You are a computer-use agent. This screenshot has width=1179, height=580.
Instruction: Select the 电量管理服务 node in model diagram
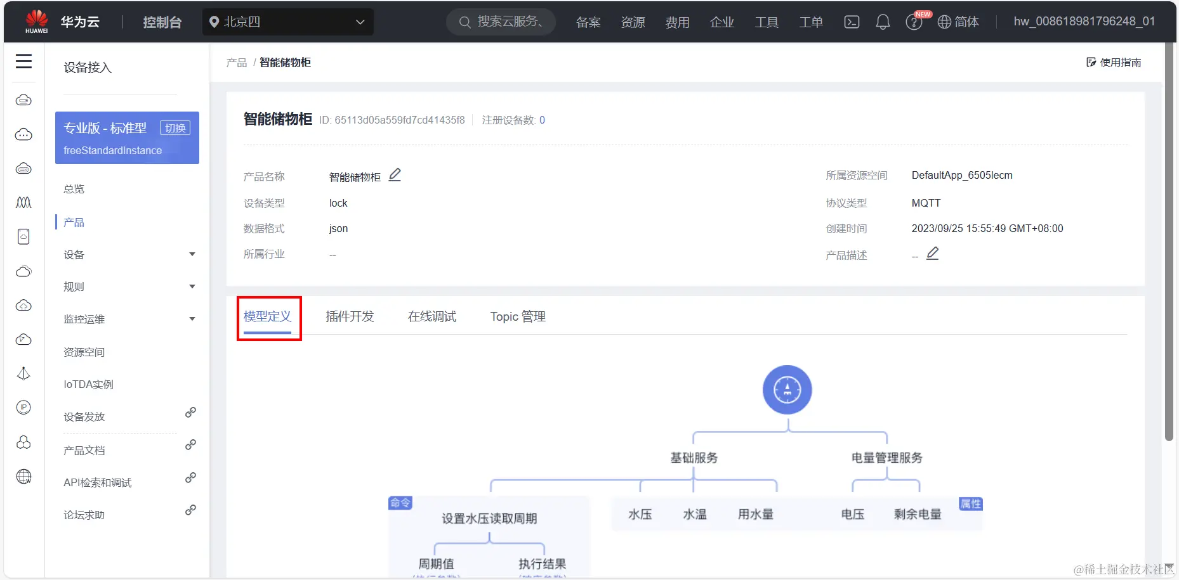click(886, 458)
